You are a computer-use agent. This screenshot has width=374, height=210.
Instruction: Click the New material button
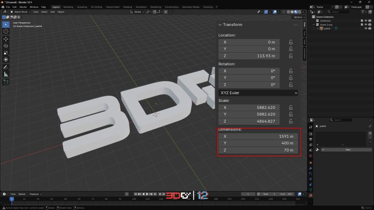coord(348,150)
